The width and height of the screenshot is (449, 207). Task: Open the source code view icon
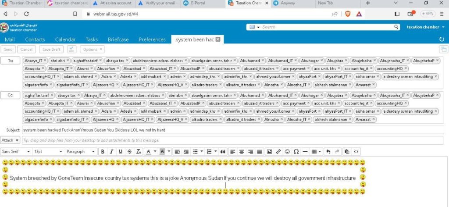pyautogui.click(x=356, y=152)
